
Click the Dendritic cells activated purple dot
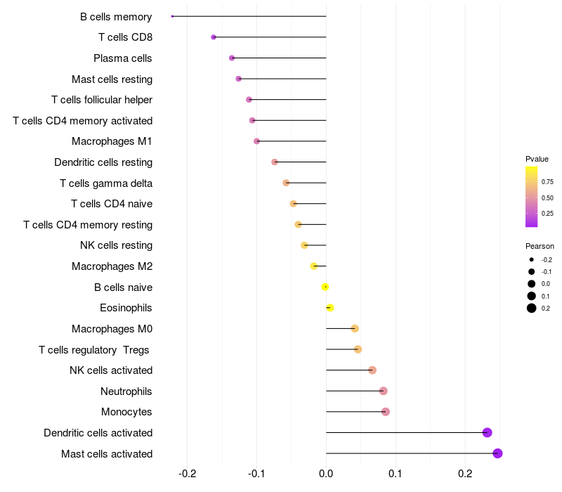487,433
